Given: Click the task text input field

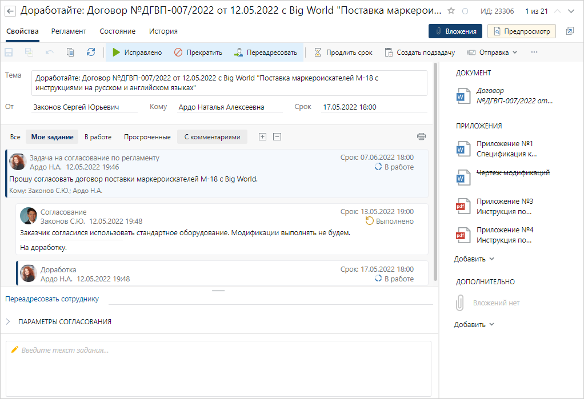Looking at the screenshot, I should [218, 365].
